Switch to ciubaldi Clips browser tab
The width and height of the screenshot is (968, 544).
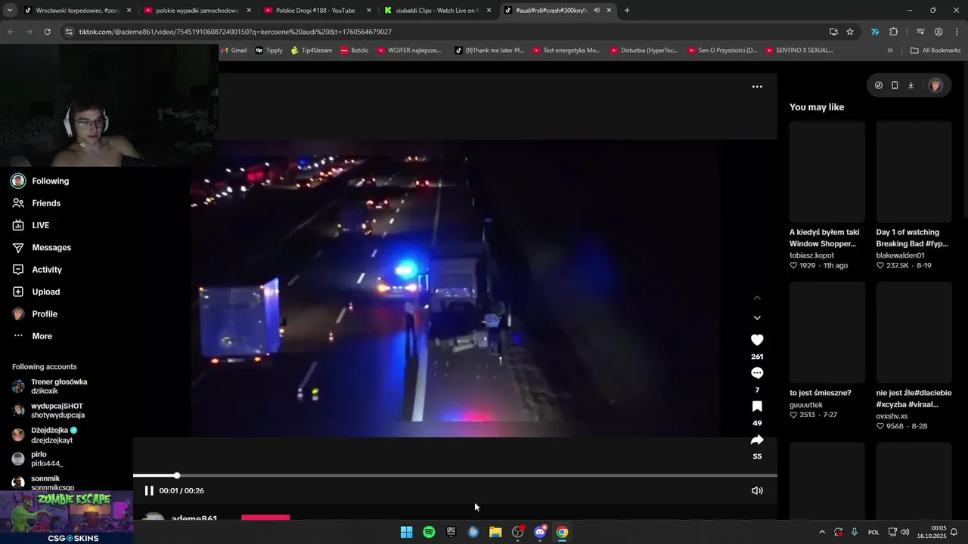pos(437,11)
